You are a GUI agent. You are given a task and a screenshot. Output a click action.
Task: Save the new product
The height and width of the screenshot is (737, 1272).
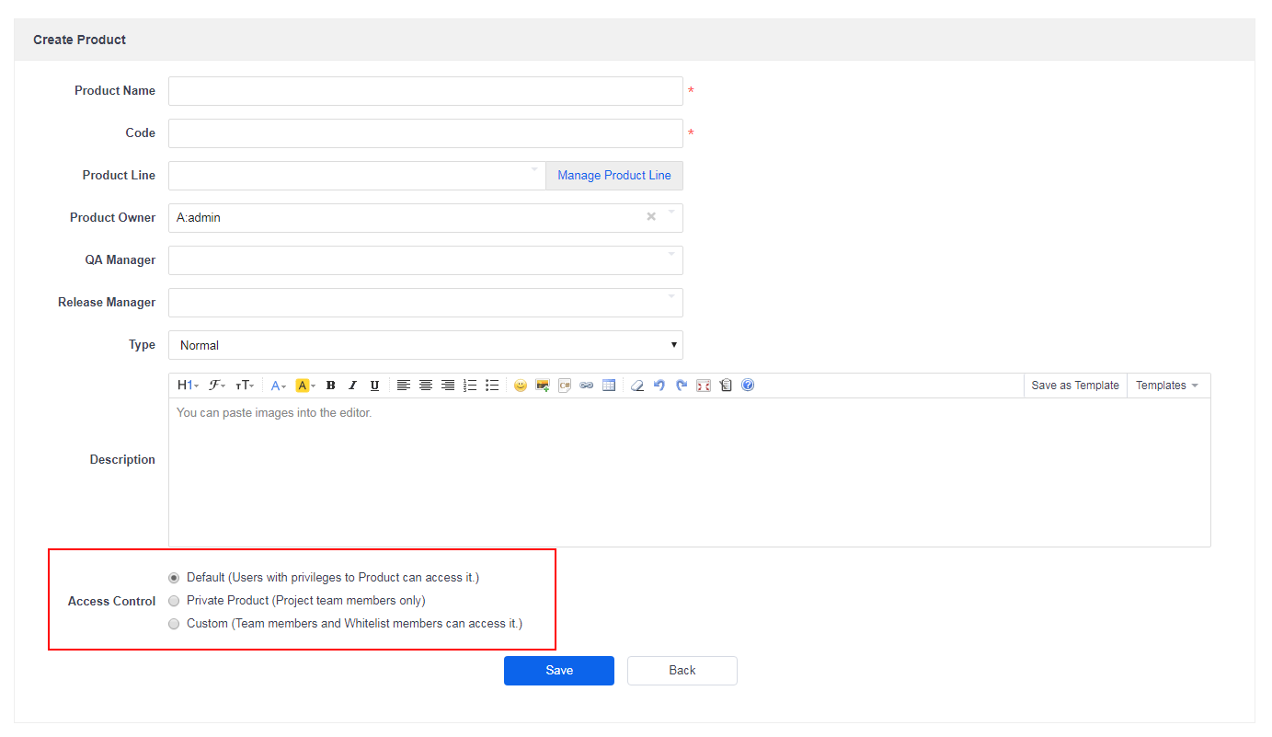[559, 671]
